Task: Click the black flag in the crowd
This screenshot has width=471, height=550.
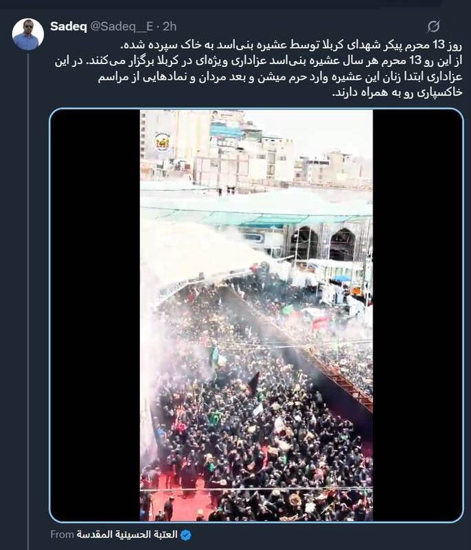Action: click(253, 383)
